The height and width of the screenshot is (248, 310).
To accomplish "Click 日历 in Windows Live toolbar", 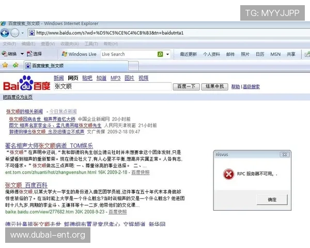I will click(x=260, y=54).
